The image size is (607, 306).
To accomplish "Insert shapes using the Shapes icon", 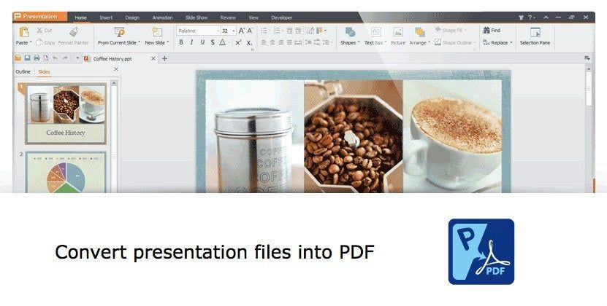I will pyautogui.click(x=350, y=32).
